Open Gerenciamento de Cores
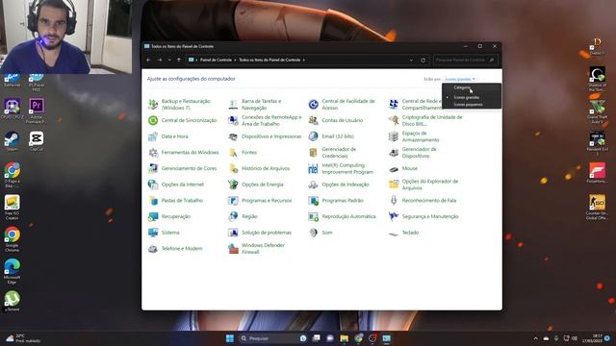 (183, 169)
